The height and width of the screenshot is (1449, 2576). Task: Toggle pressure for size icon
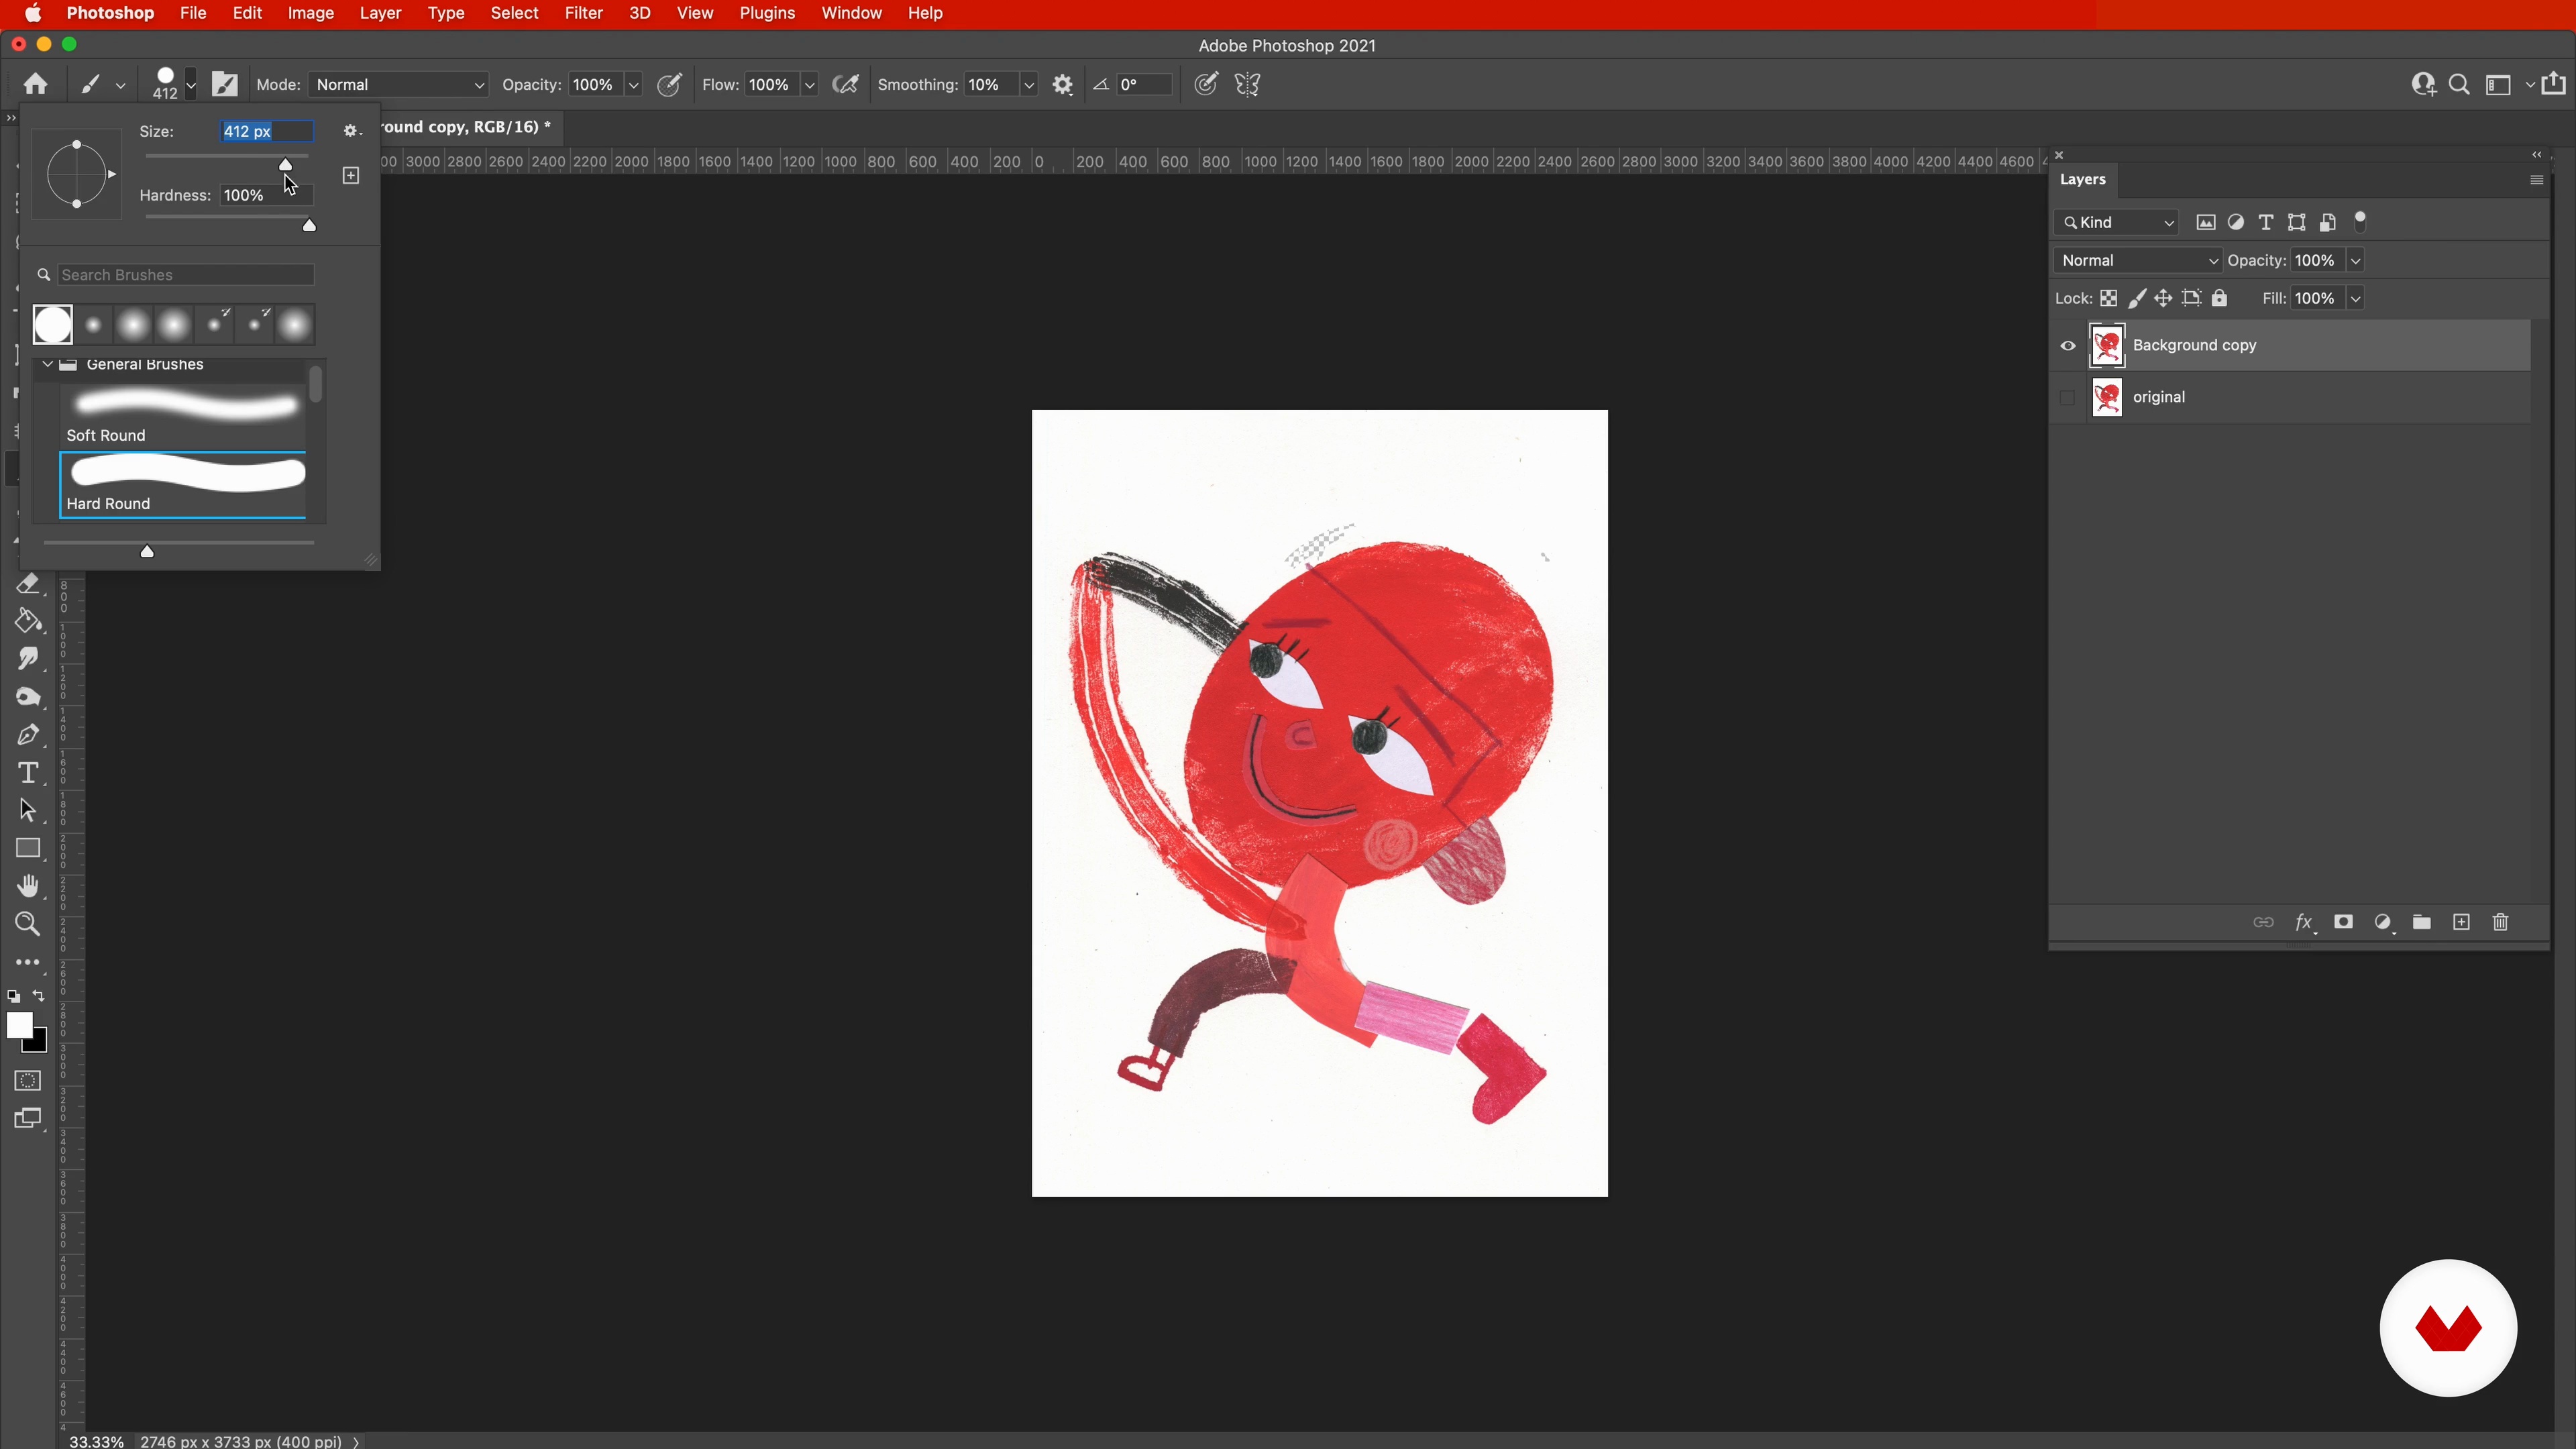tap(1206, 84)
